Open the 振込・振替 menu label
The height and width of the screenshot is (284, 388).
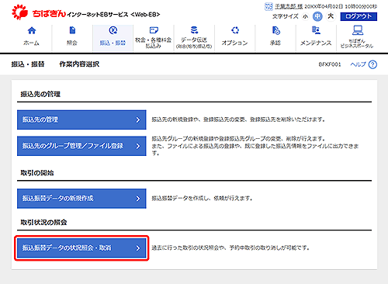pos(113,43)
